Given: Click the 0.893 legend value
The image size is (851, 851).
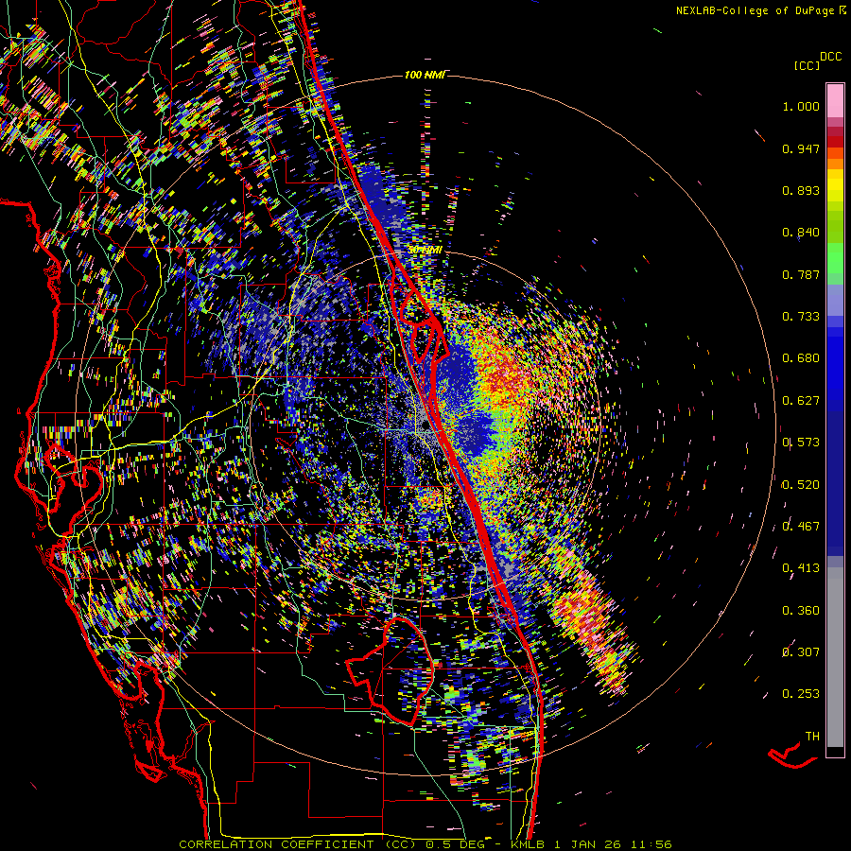Looking at the screenshot, I should point(801,190).
